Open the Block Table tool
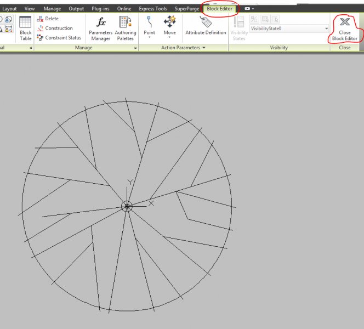Screen dimensions: 364x329 [25, 27]
